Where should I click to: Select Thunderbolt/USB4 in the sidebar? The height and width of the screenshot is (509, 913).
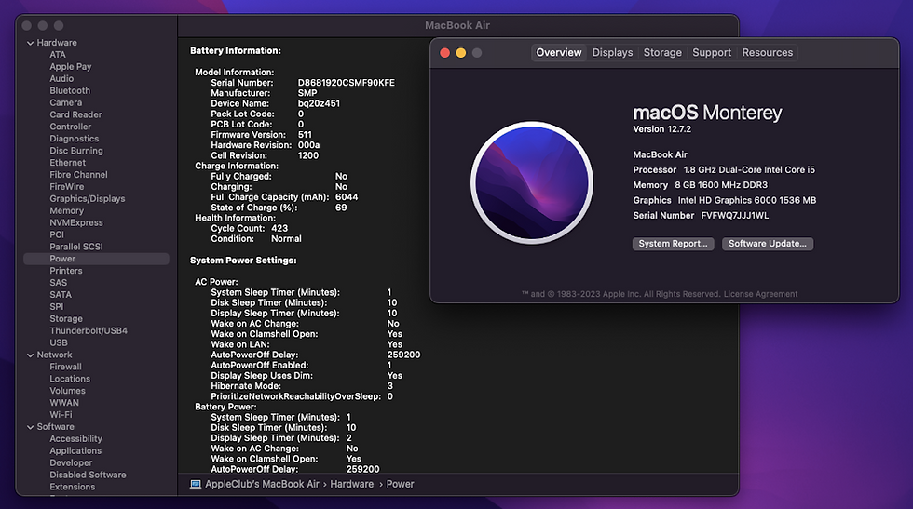pos(89,331)
